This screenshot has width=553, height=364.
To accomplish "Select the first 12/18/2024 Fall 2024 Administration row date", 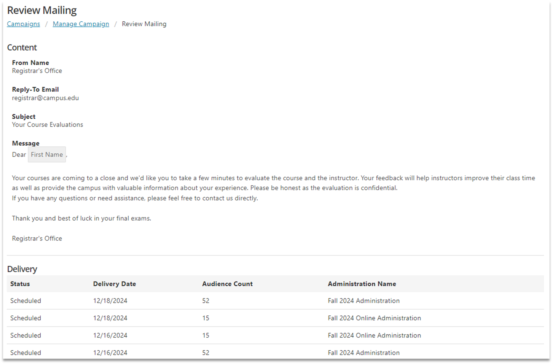I will (110, 300).
